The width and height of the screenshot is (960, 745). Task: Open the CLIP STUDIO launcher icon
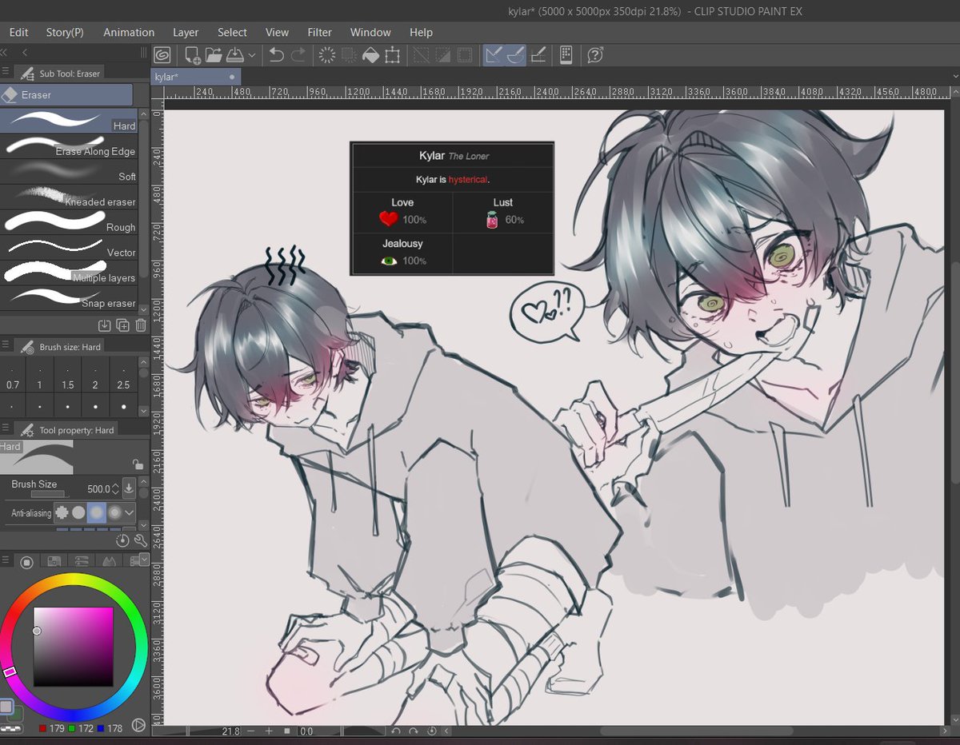click(x=162, y=55)
